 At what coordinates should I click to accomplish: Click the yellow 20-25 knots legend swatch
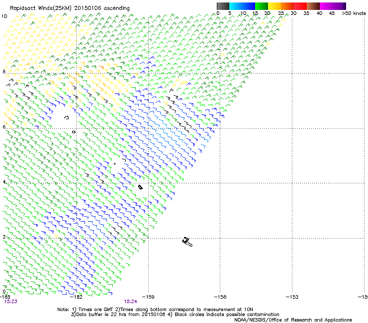pos(275,6)
